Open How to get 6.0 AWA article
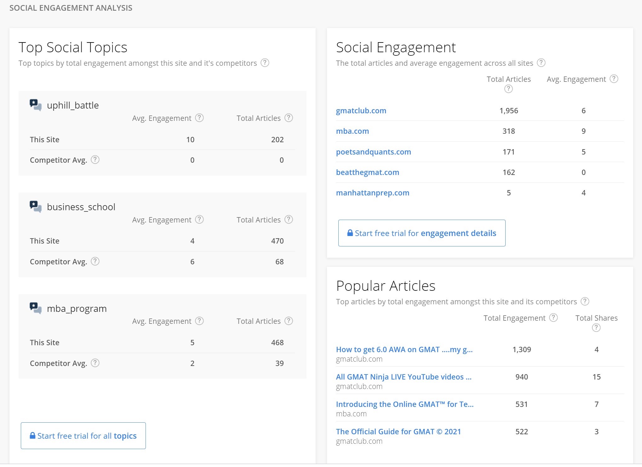 click(404, 349)
